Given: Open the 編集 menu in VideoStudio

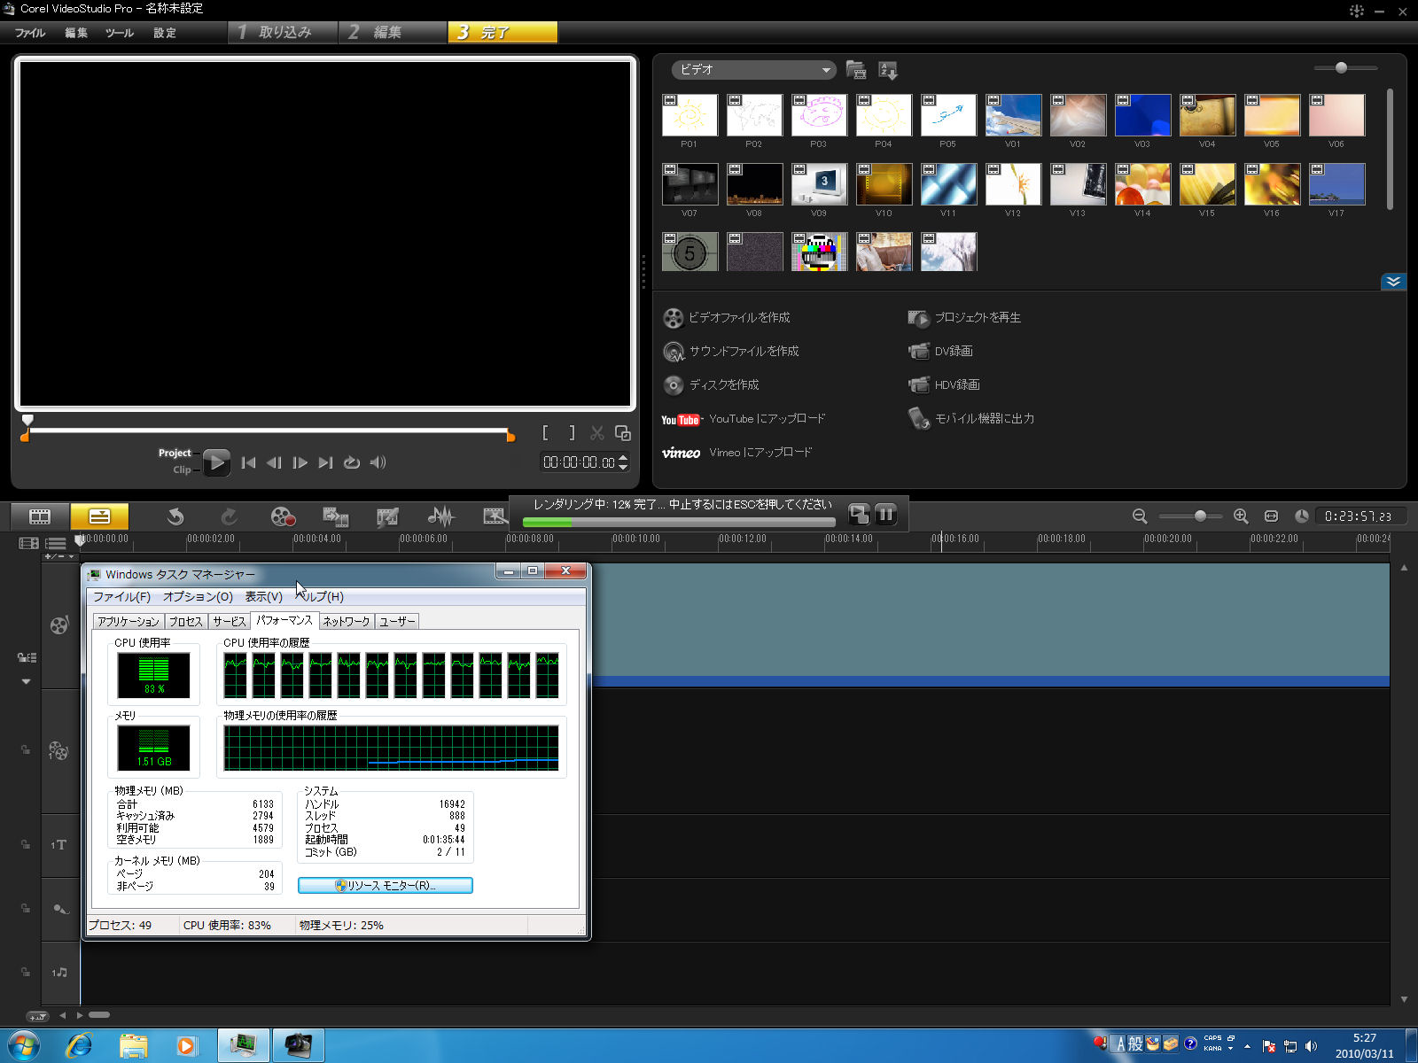Looking at the screenshot, I should pos(76,33).
